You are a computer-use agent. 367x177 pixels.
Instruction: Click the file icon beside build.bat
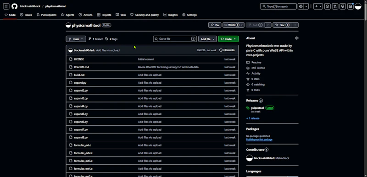tap(71, 75)
